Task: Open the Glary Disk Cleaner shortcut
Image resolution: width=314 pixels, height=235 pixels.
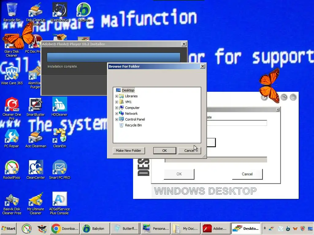Action: [12, 45]
